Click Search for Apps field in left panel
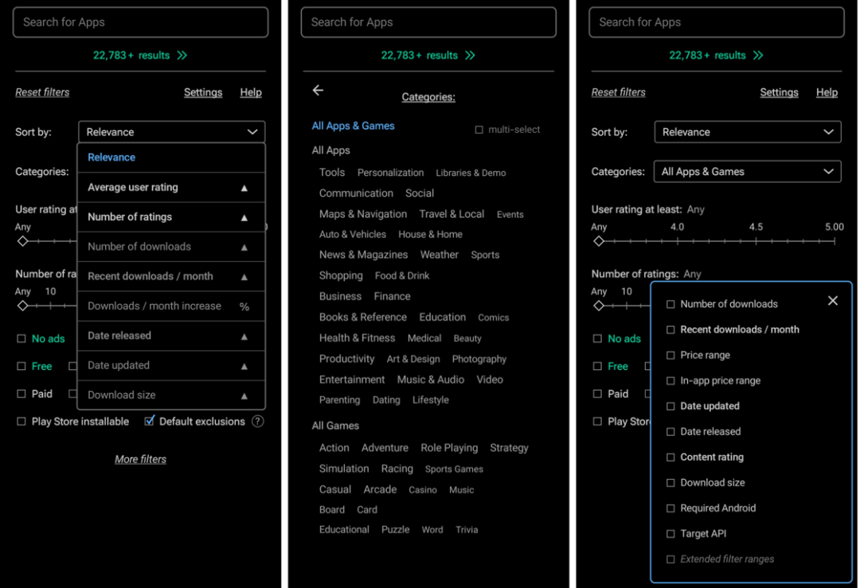Screen dimensions: 860x588 click(x=140, y=22)
